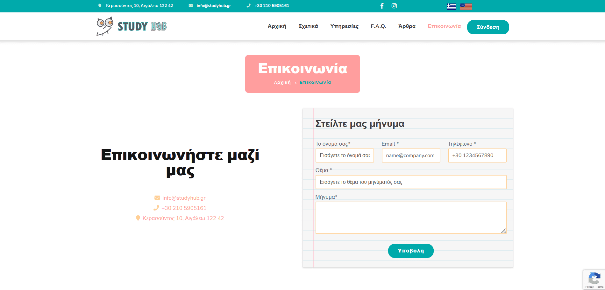Open the Άρθρα menu item

pos(407,26)
